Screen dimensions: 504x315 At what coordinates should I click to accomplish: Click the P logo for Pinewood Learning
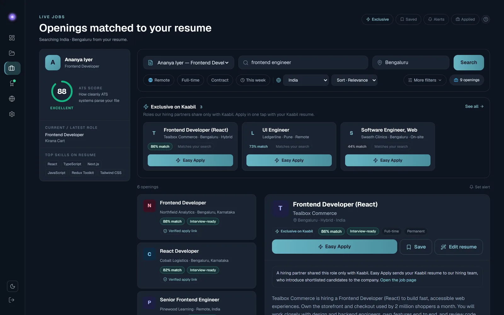tap(149, 302)
